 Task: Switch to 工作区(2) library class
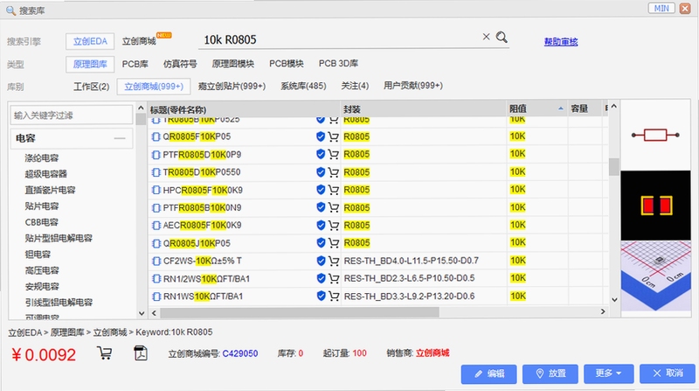tap(92, 86)
